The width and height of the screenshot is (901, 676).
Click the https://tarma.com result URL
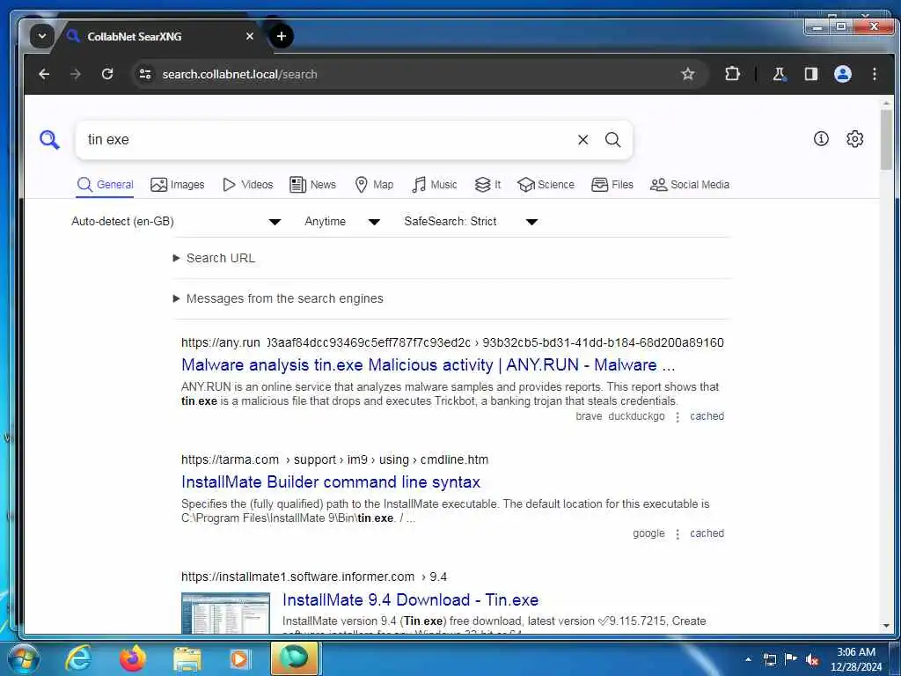pyautogui.click(x=334, y=459)
